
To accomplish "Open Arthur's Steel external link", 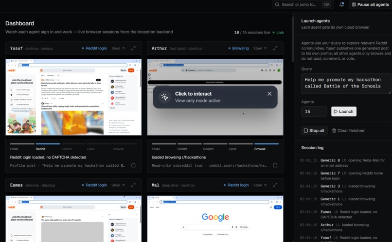I will tap(260, 48).
